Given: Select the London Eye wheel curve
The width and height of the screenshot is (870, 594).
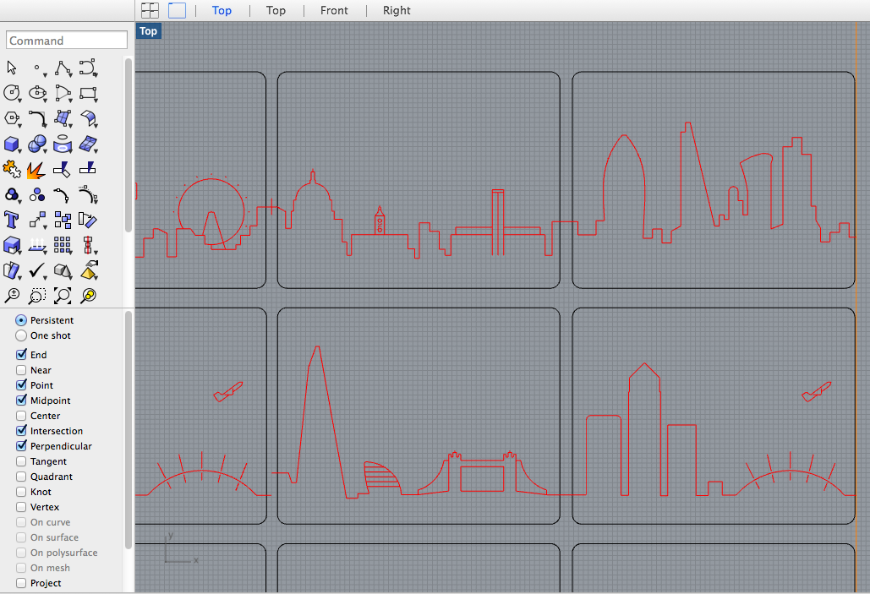Looking at the screenshot, I should (x=211, y=212).
